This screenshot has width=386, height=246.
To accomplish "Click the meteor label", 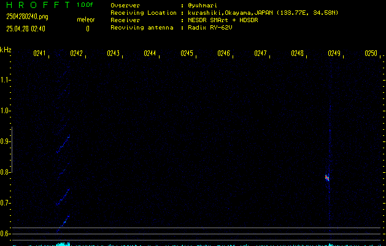I will tap(86, 20).
